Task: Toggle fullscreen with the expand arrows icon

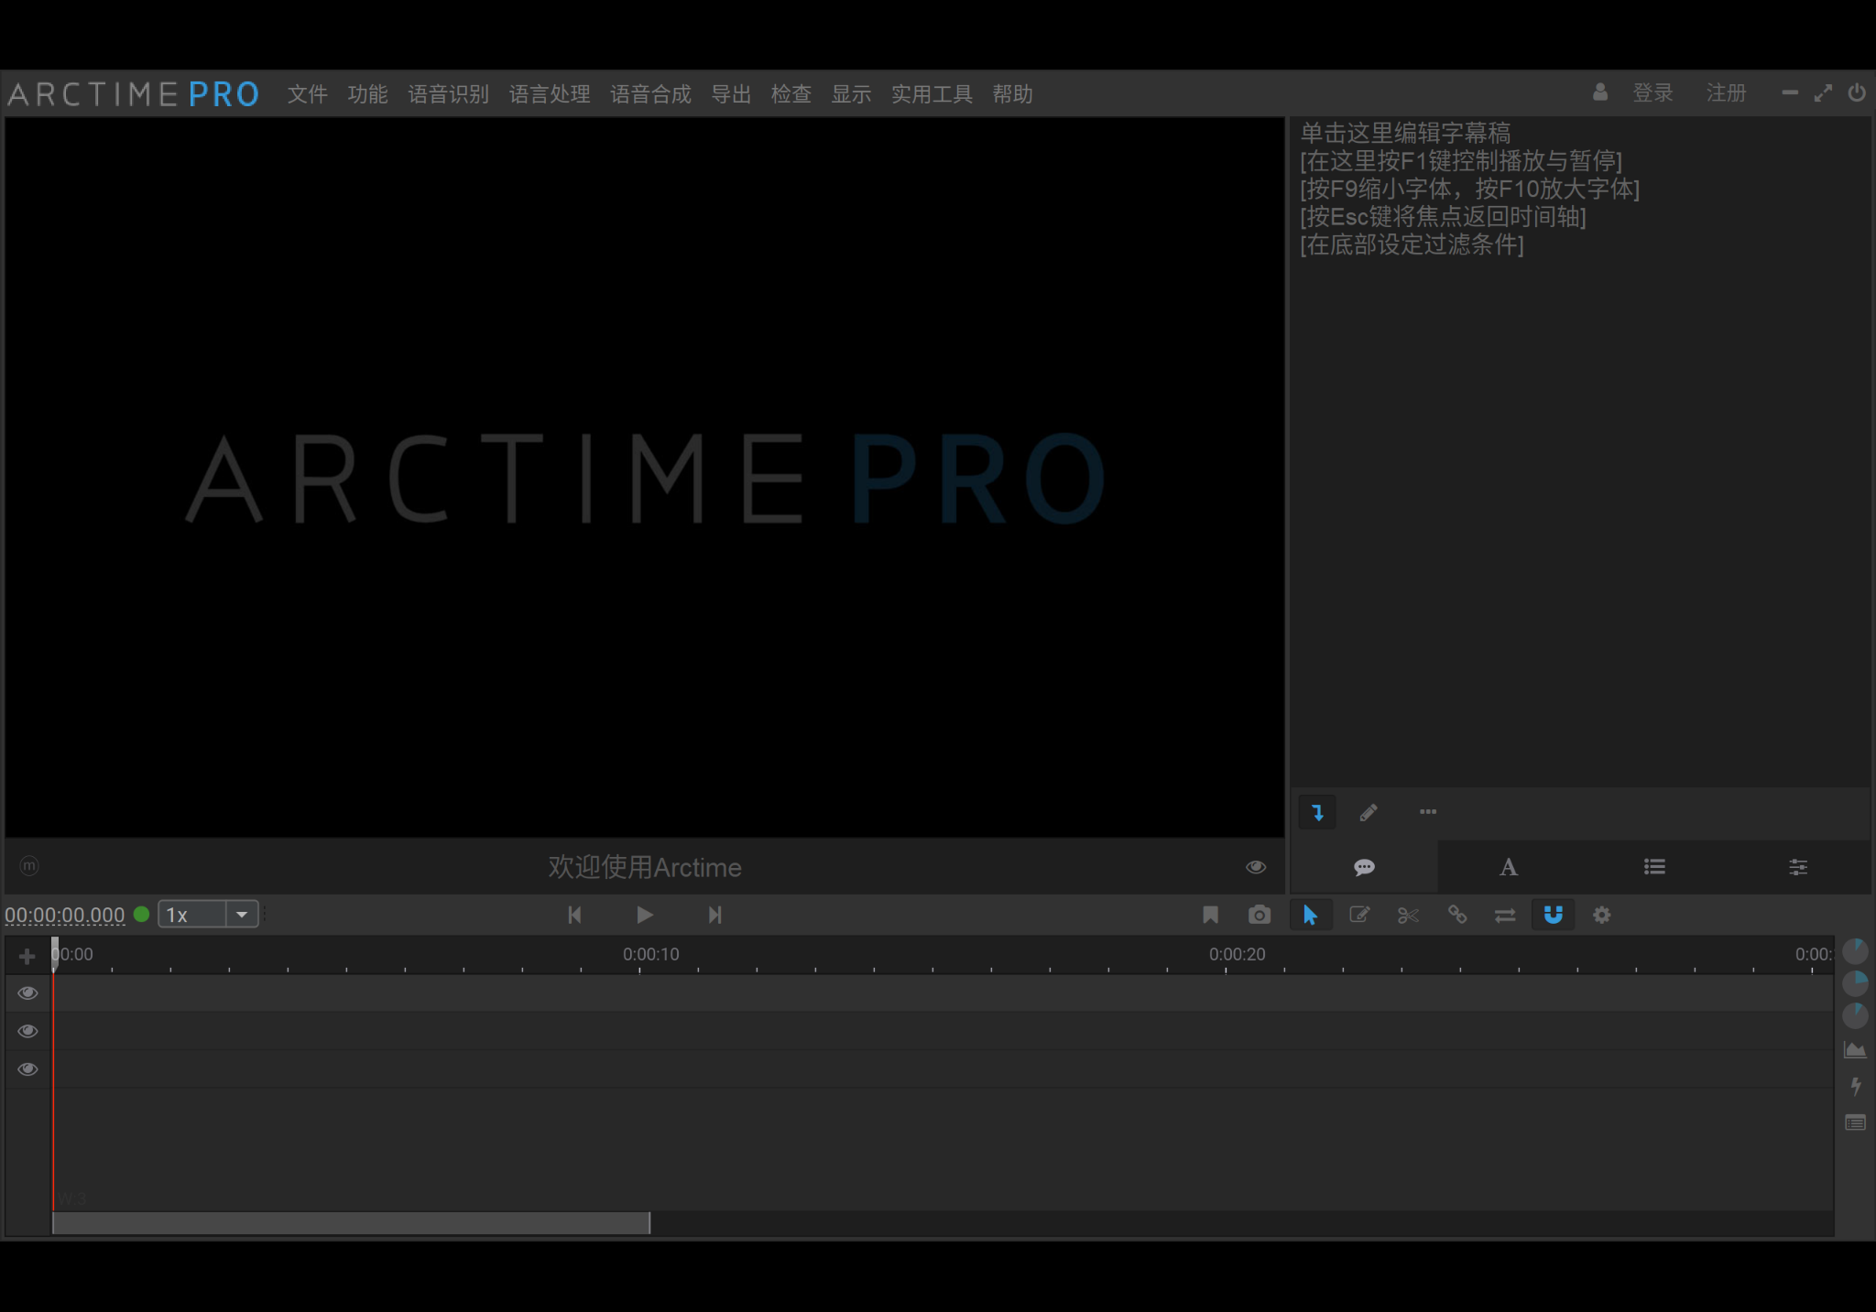Action: pos(1823,92)
